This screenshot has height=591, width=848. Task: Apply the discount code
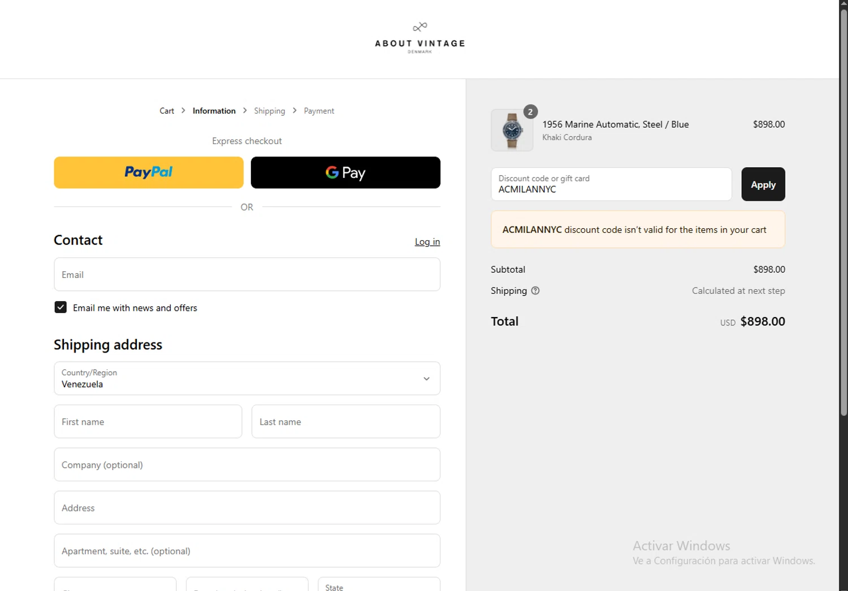(763, 184)
